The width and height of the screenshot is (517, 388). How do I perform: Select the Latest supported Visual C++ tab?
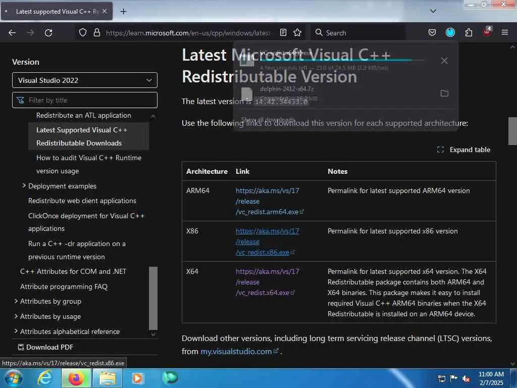[57, 12]
